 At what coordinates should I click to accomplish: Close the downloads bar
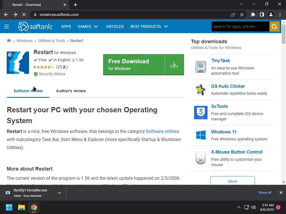click(281, 193)
